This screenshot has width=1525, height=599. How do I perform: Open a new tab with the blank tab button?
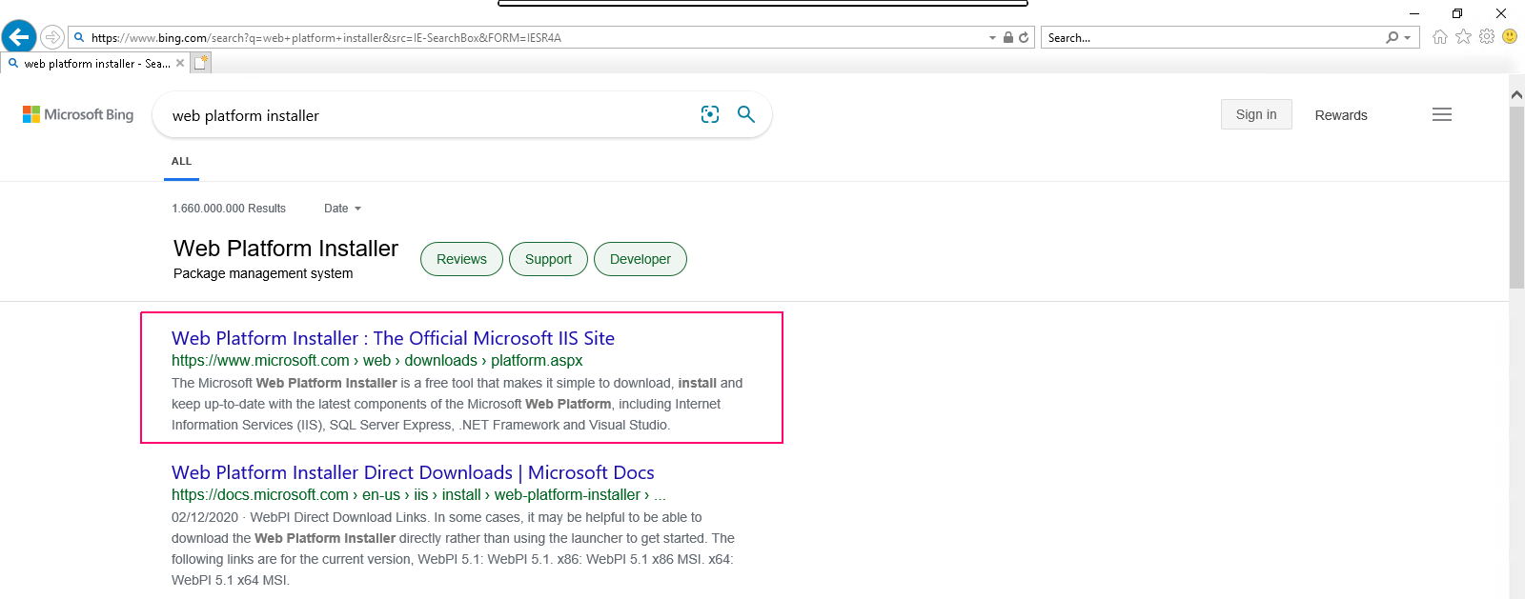[x=201, y=63]
